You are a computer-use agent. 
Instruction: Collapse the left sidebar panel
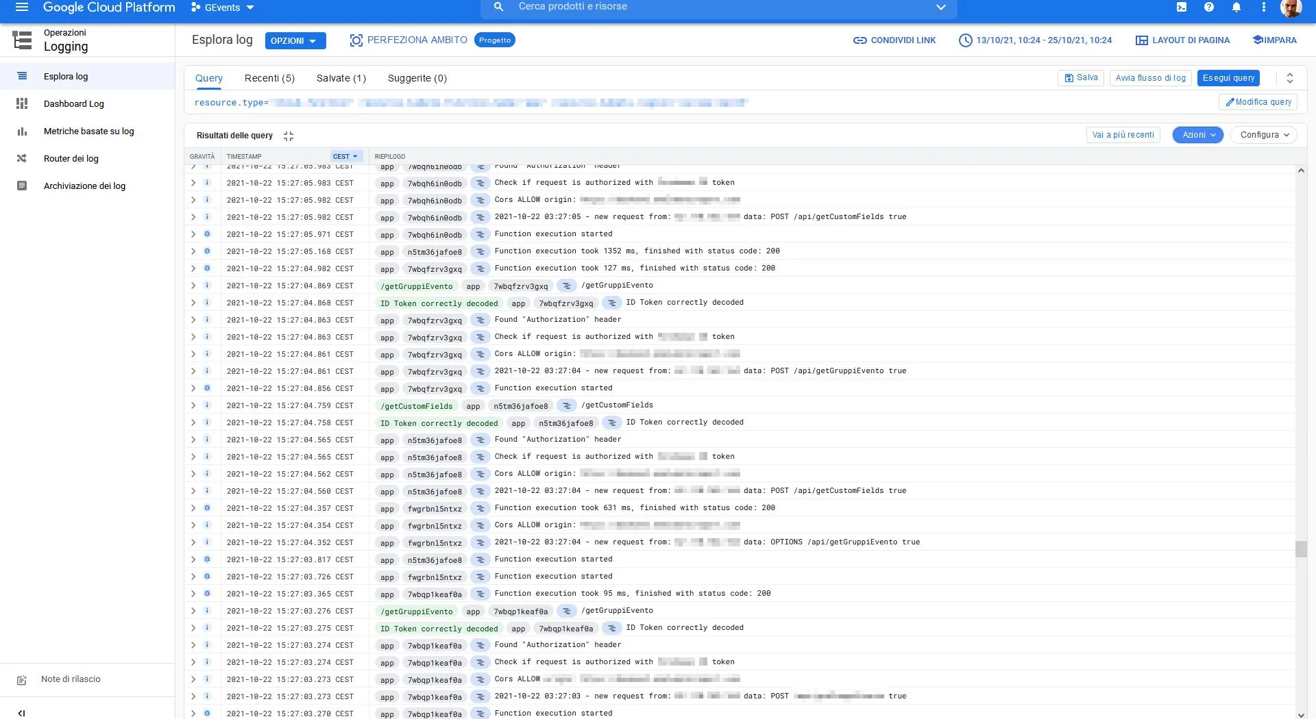(22, 713)
